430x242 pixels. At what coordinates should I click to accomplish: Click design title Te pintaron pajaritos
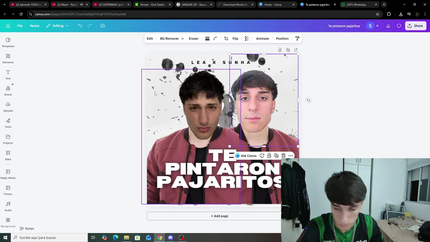344,26
